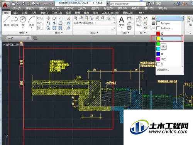Choose the blue (蓝) color
193x145 pixels.
(169, 54)
